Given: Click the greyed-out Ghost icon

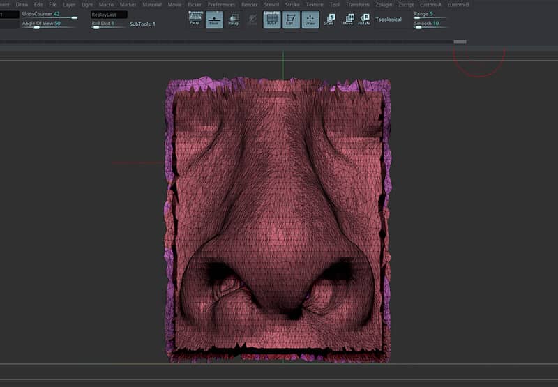Looking at the screenshot, I should pyautogui.click(x=252, y=20).
